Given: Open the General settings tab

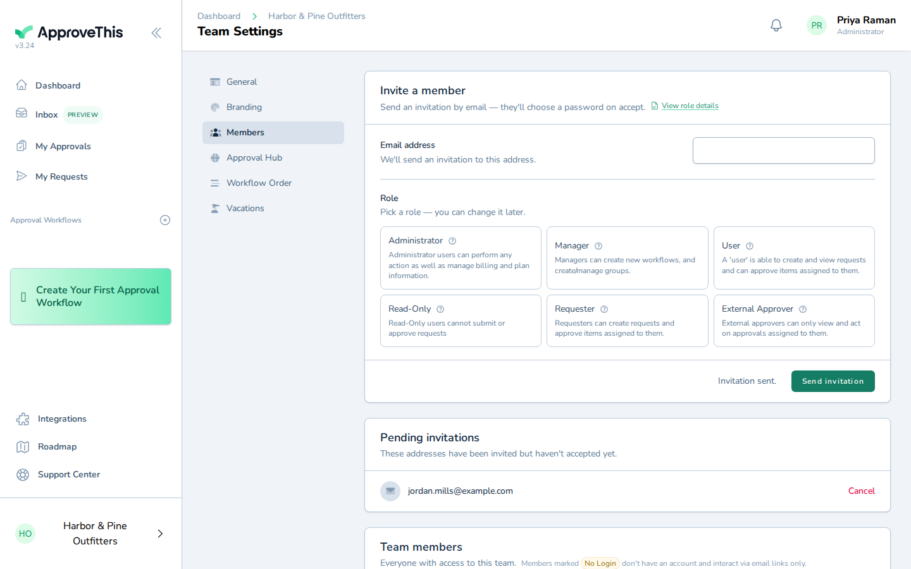Looking at the screenshot, I should click(x=273, y=82).
